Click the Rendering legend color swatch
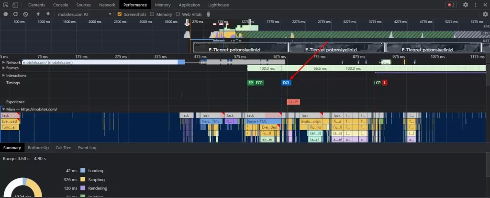Viewport: 490px width, 198px height. [x=83, y=188]
